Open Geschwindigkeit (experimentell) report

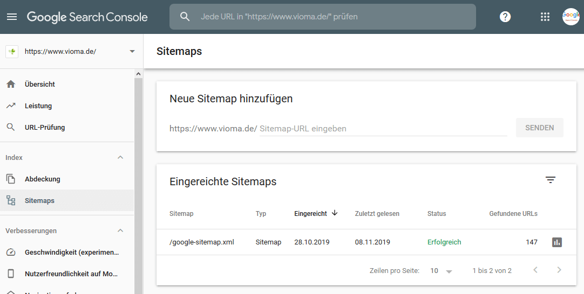click(67, 253)
